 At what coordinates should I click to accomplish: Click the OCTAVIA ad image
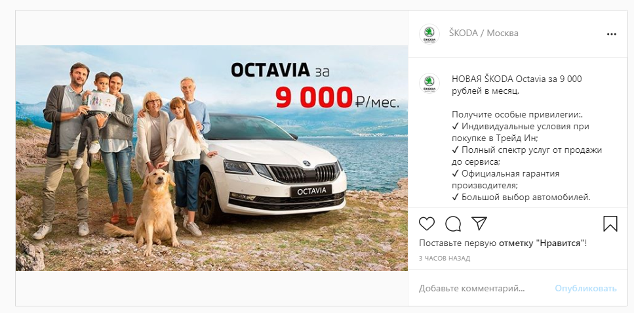(212, 158)
